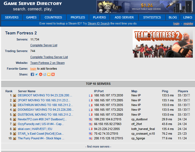
Task: Select the PLAYERS tab
Action: click(99, 17)
